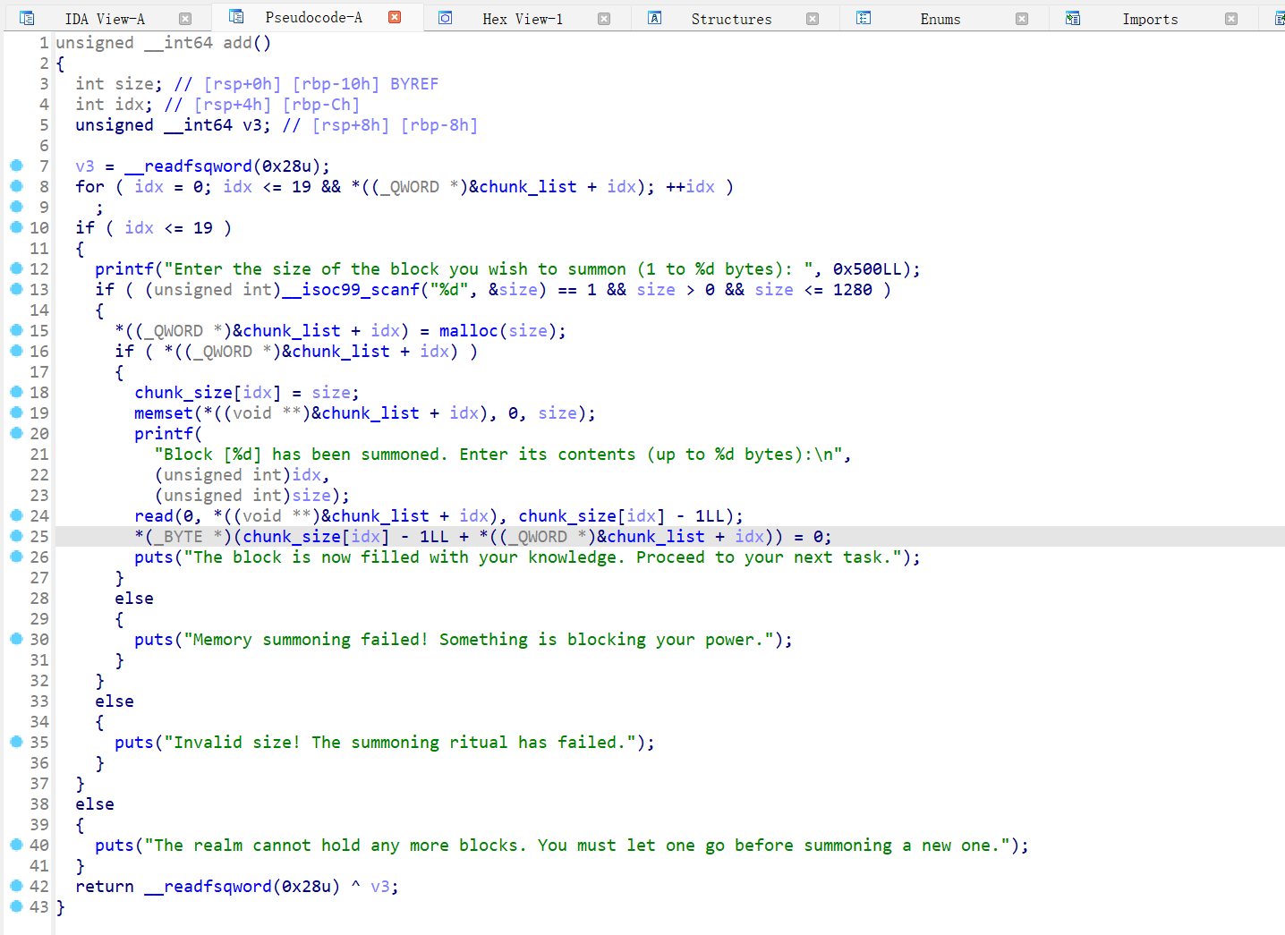Close the Pseudocode-A tab
This screenshot has width=1285, height=935.
(395, 17)
